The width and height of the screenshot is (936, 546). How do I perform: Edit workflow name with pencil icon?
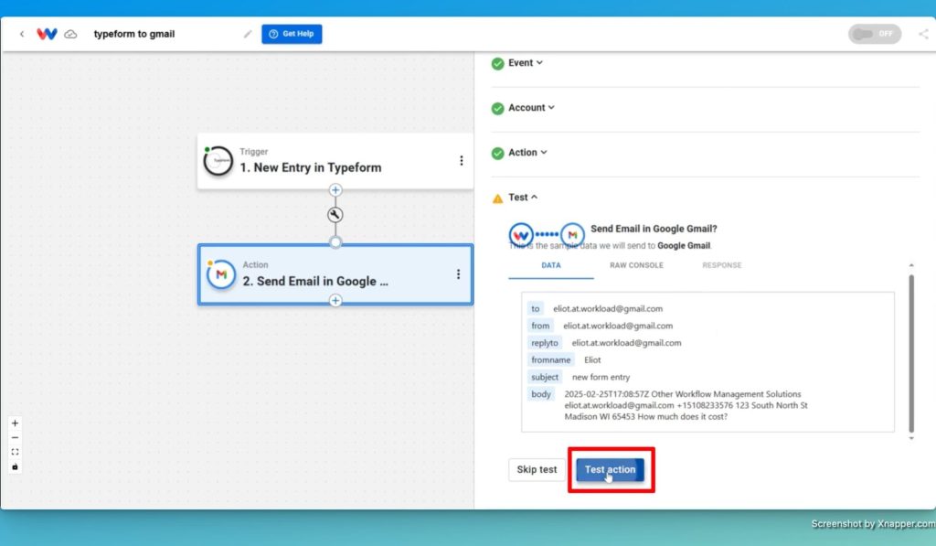click(x=247, y=34)
